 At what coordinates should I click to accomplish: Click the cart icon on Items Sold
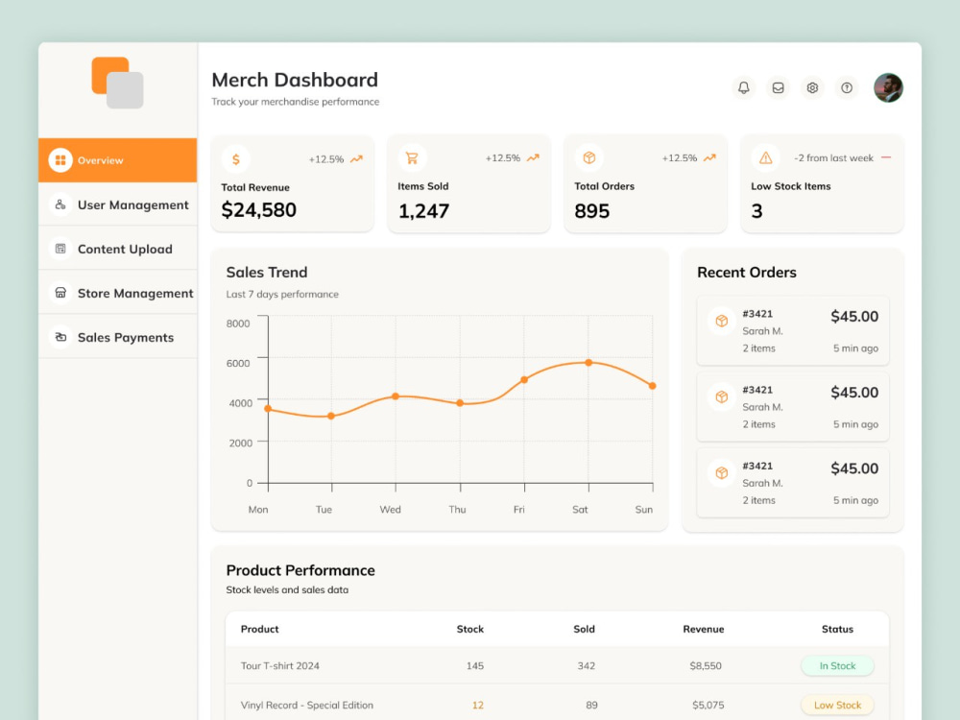point(412,158)
